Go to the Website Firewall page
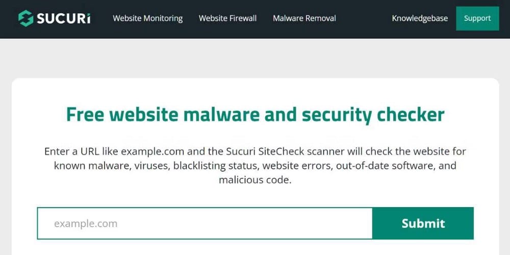Viewport: 510px width, 255px height. pyautogui.click(x=227, y=18)
